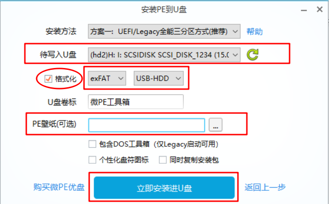Click the 安装PE到U盘 title text
The image size is (329, 204).
(x=164, y=9)
